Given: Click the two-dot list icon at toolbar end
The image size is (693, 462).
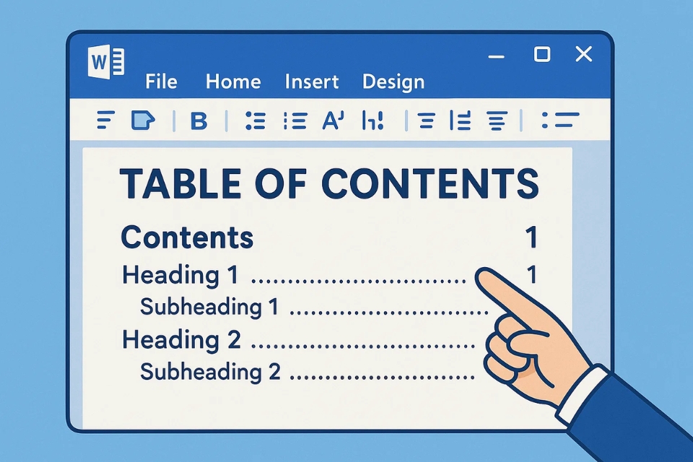Looking at the screenshot, I should tap(560, 121).
